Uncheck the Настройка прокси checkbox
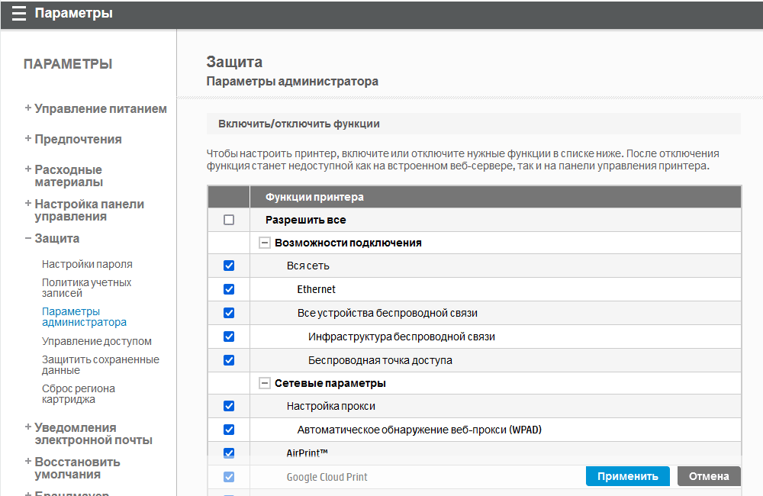 point(229,406)
